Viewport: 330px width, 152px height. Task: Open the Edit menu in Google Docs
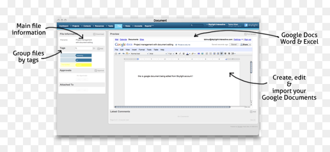point(122,50)
